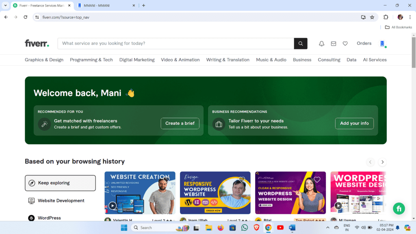416x234 pixels.
Task: Select the Fiverr Freelance Services tab
Action: coord(42,5)
